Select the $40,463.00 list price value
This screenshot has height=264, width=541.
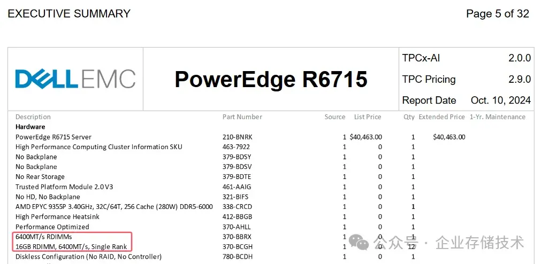(x=365, y=137)
